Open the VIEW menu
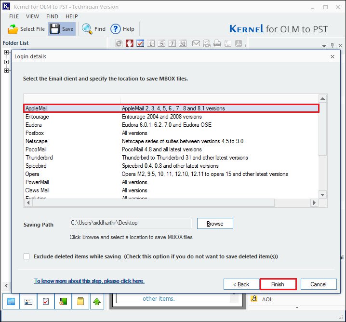346x322 pixels. pos(32,16)
